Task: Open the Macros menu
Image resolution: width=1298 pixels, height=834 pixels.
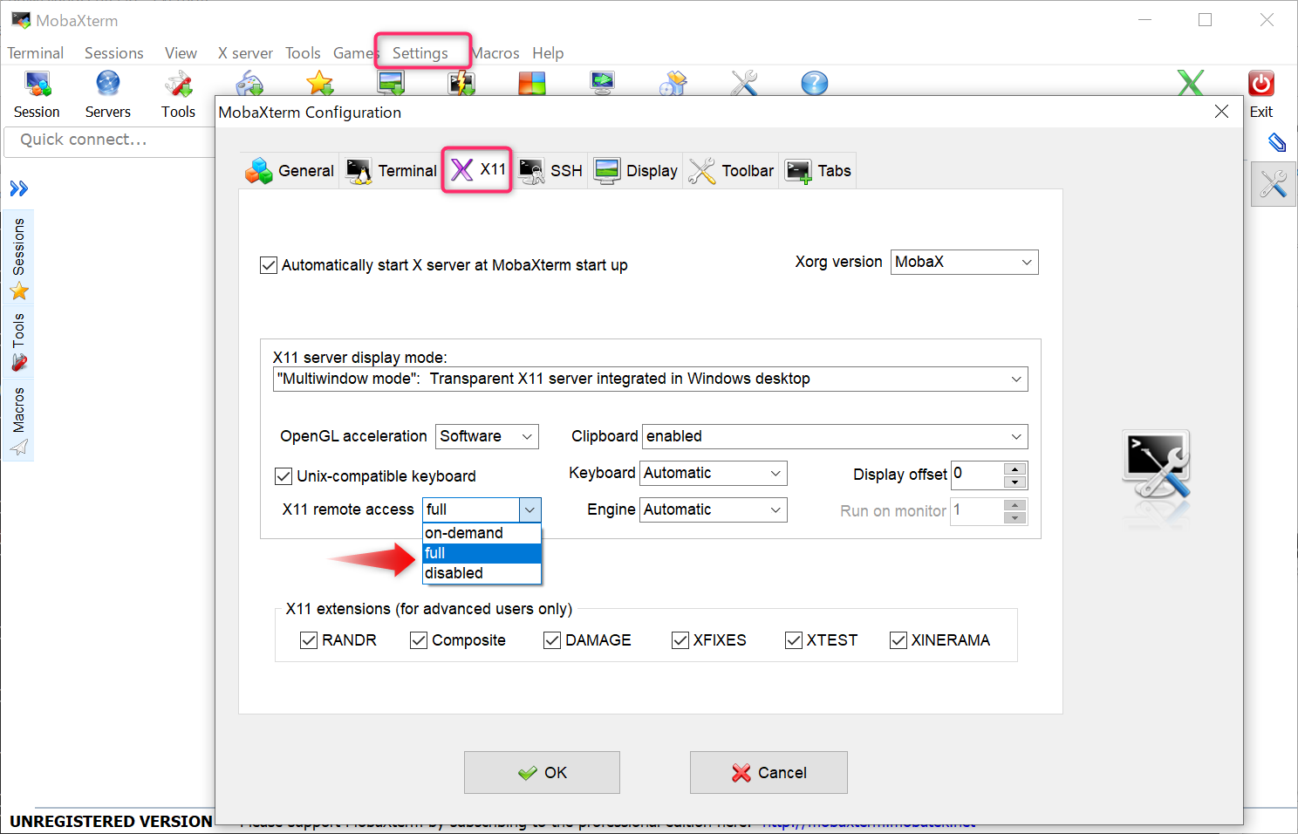Action: (495, 53)
